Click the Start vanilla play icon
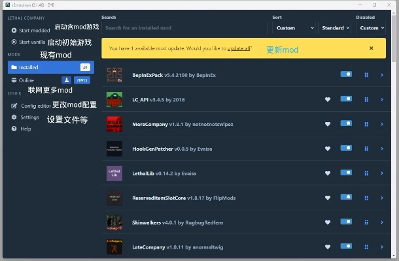 pos(14,42)
